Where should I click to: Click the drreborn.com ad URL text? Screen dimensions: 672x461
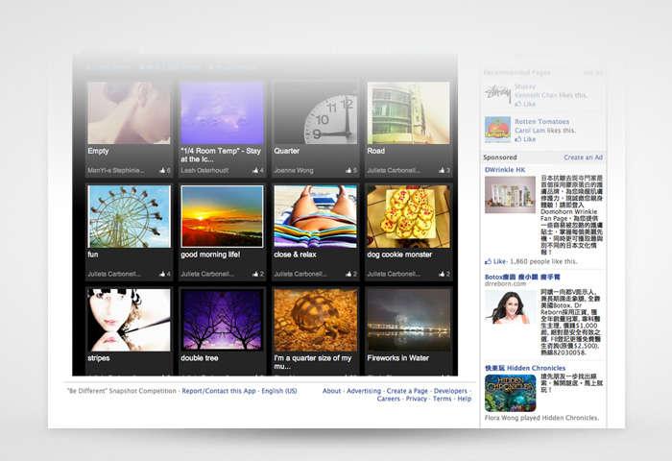click(x=505, y=284)
